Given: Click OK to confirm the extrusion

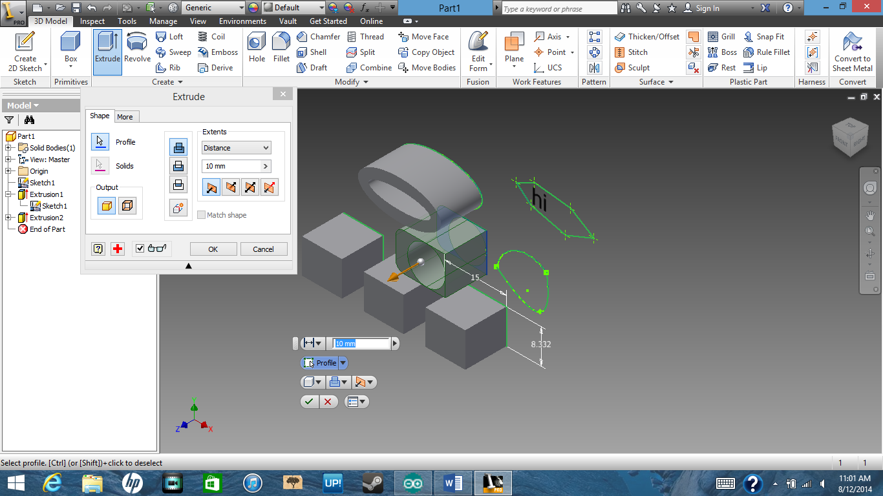Looking at the screenshot, I should [213, 249].
